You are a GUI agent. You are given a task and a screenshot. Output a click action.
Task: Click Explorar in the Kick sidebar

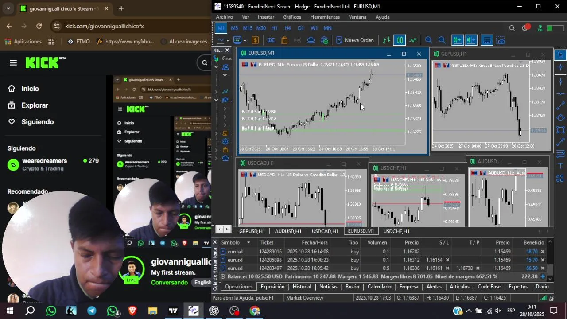[35, 105]
